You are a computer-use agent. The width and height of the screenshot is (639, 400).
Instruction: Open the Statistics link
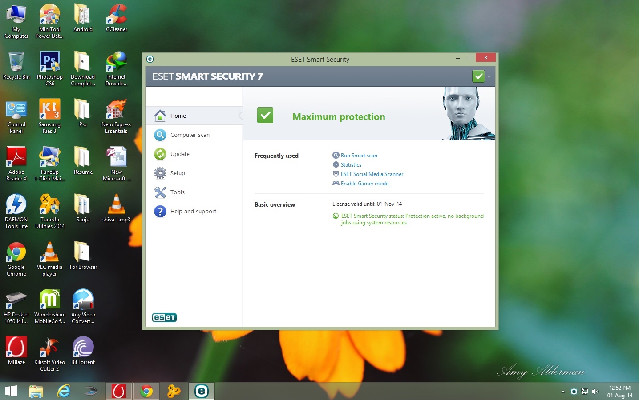[x=351, y=165]
